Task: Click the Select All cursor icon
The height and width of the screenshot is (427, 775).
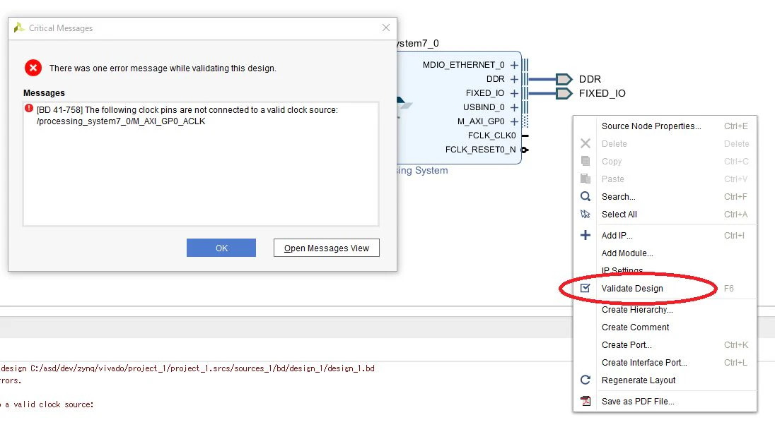Action: click(585, 215)
